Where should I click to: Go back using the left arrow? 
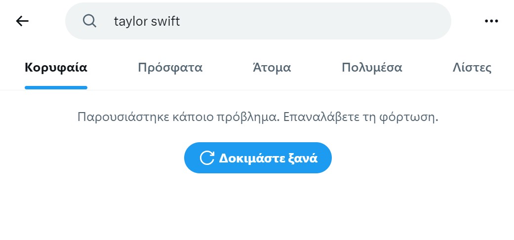[x=22, y=21]
